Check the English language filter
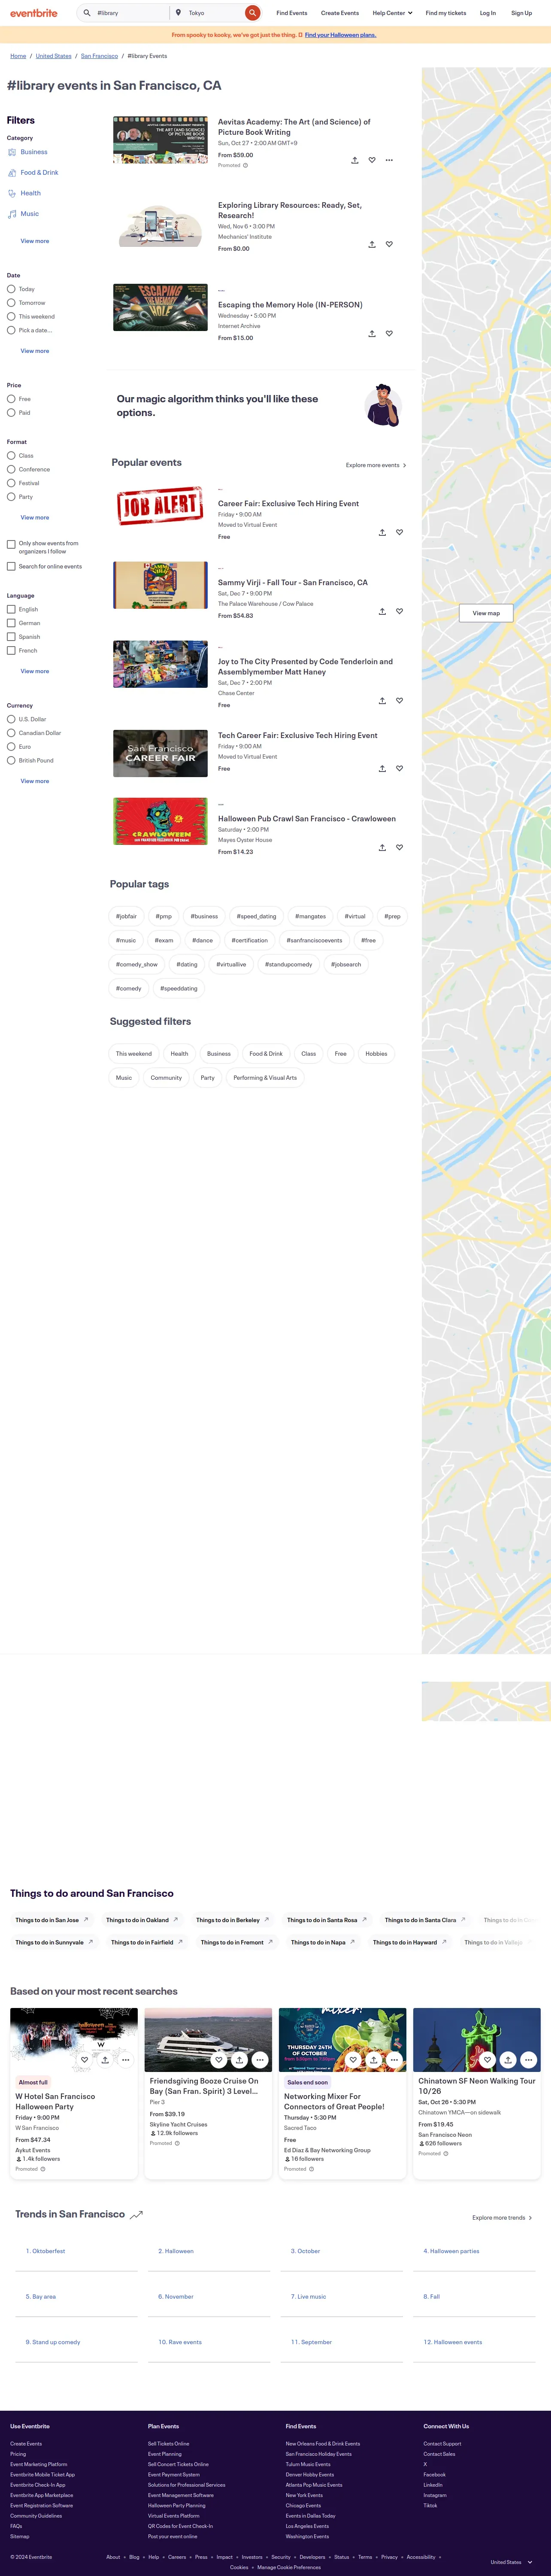 11,609
